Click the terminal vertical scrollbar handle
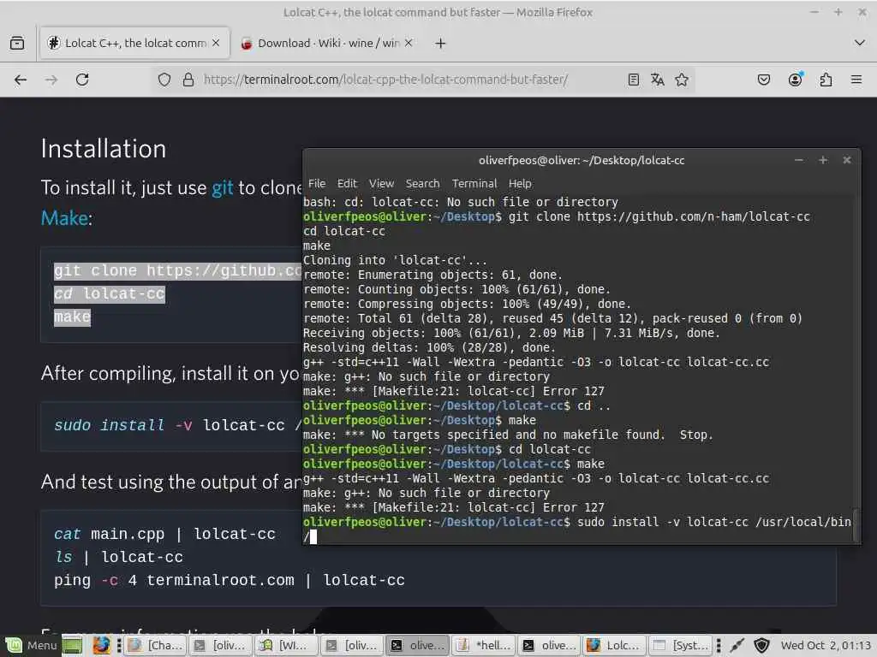The height and width of the screenshot is (657, 877). click(856, 524)
